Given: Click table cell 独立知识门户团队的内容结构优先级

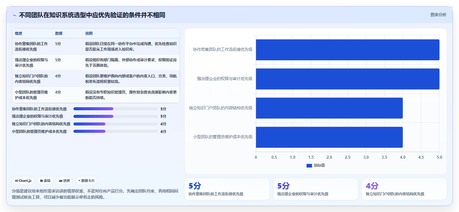Looking at the screenshot, I should pyautogui.click(x=32, y=79).
